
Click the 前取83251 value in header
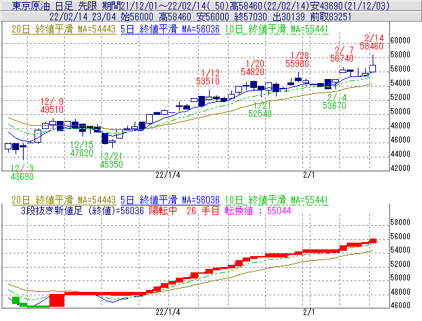(x=331, y=17)
